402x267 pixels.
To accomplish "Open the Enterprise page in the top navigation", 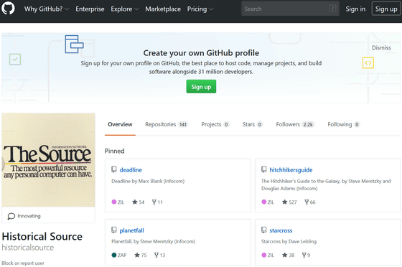I will pos(90,9).
